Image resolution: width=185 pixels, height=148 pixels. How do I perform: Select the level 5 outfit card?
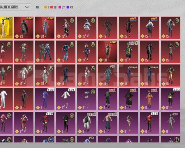pos(87,75)
